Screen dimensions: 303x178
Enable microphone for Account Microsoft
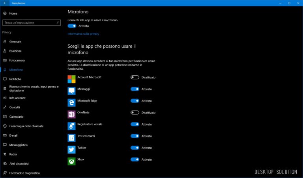135,78
